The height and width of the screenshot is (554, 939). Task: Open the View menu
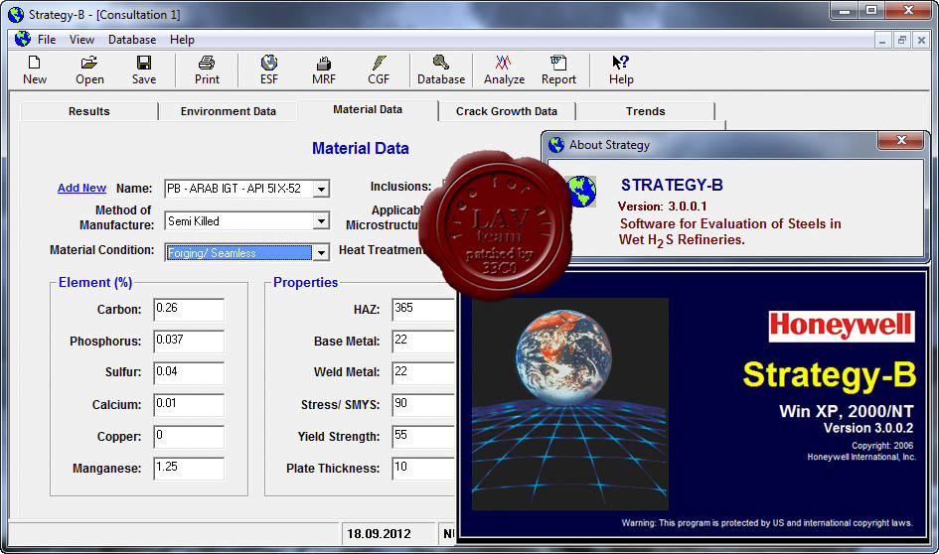click(x=81, y=40)
